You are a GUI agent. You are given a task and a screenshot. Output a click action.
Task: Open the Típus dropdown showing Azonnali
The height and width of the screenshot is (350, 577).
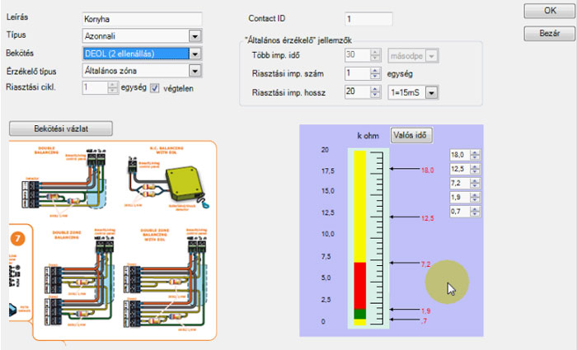(x=195, y=36)
